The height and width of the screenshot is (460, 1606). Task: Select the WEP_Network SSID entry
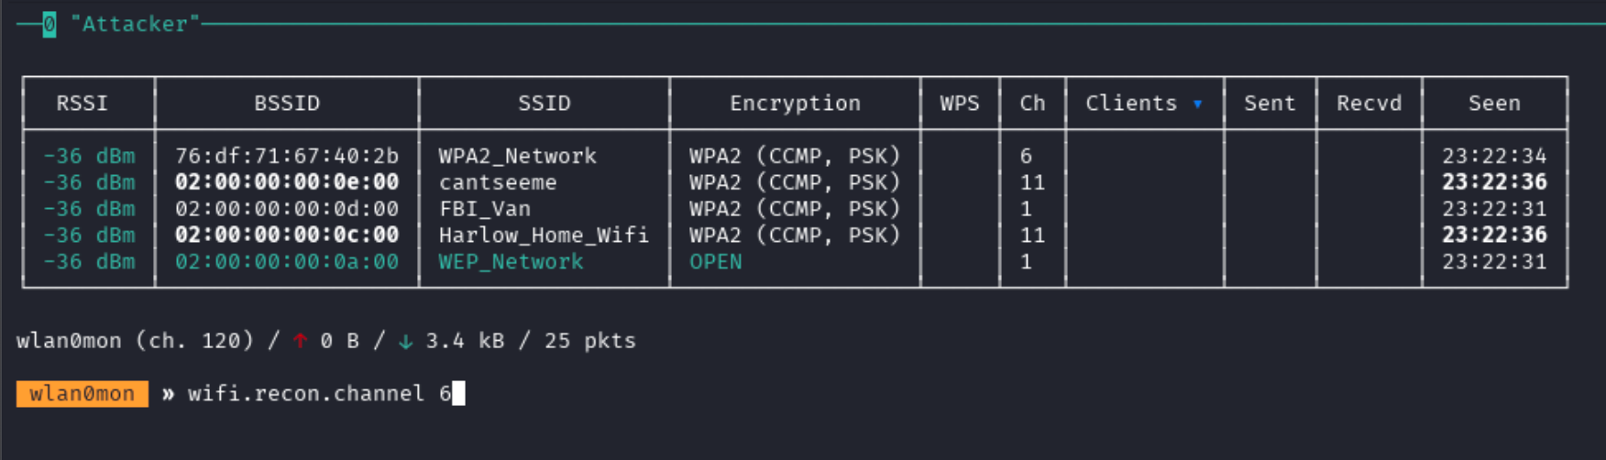[511, 262]
